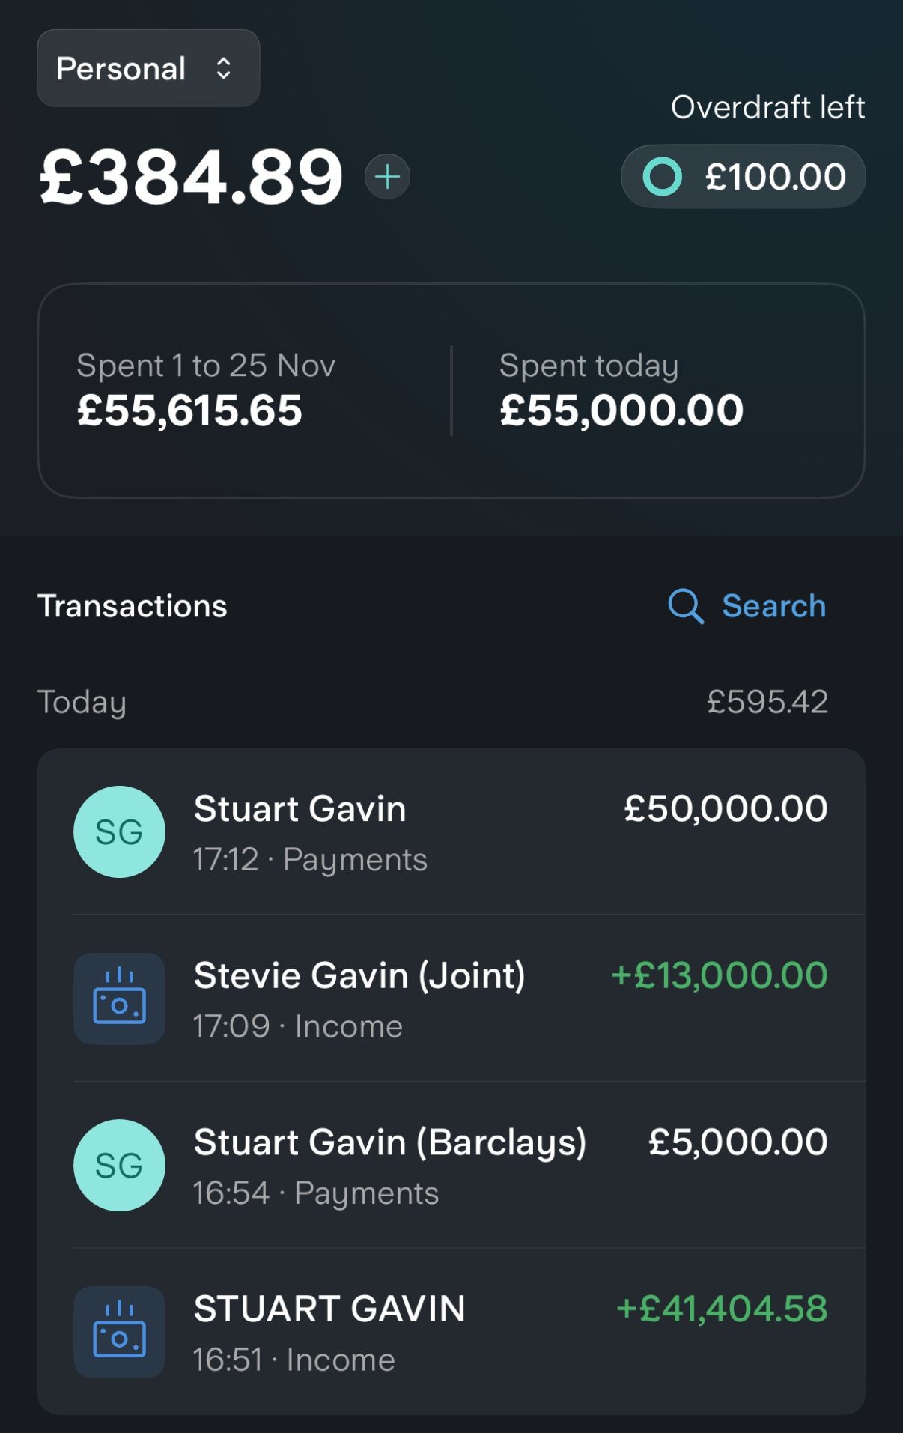Tap the income icon for STUART GAVIN 16:51
The image size is (903, 1433).
click(x=119, y=1332)
